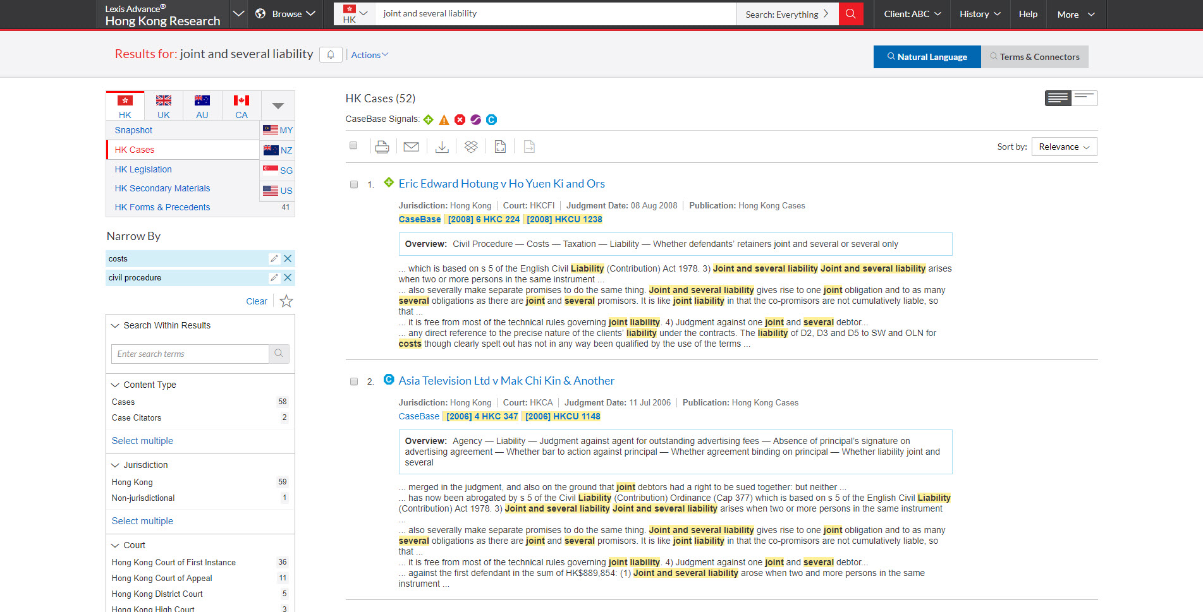Remove the costs narrow-by filter
The width and height of the screenshot is (1203, 612).
click(x=288, y=258)
